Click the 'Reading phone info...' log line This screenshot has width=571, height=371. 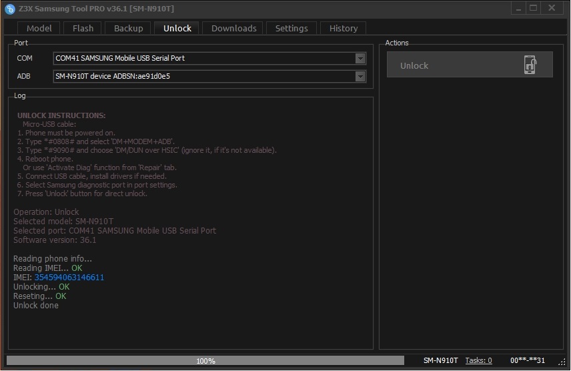pyautogui.click(x=53, y=259)
